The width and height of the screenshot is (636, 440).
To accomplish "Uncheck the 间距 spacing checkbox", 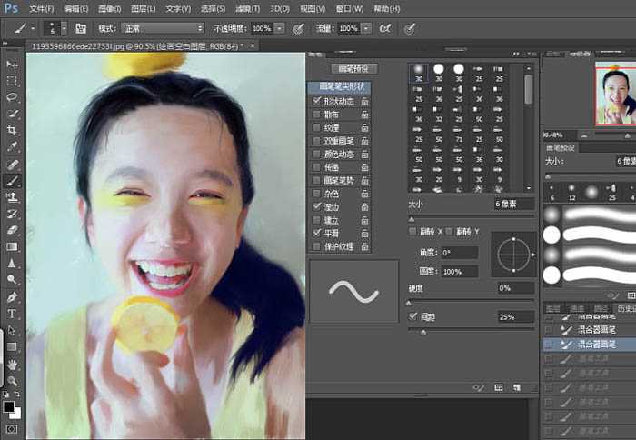I will (x=413, y=316).
